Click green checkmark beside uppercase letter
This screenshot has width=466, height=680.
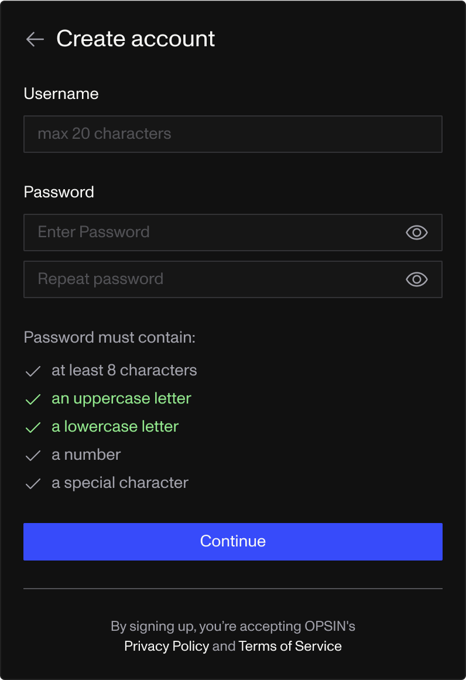click(33, 399)
